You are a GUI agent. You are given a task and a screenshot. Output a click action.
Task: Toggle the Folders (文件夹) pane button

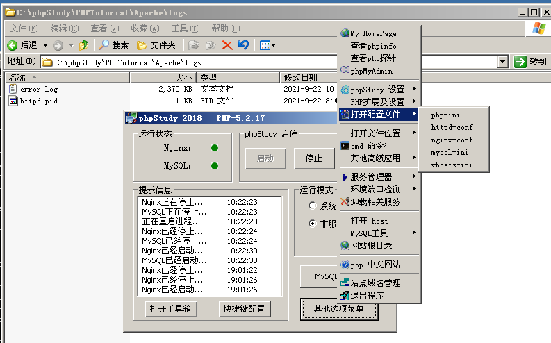tap(156, 45)
